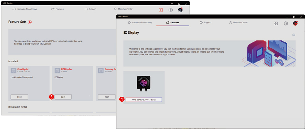
Task: Select Member Center tab in front window
Action: point(238,23)
